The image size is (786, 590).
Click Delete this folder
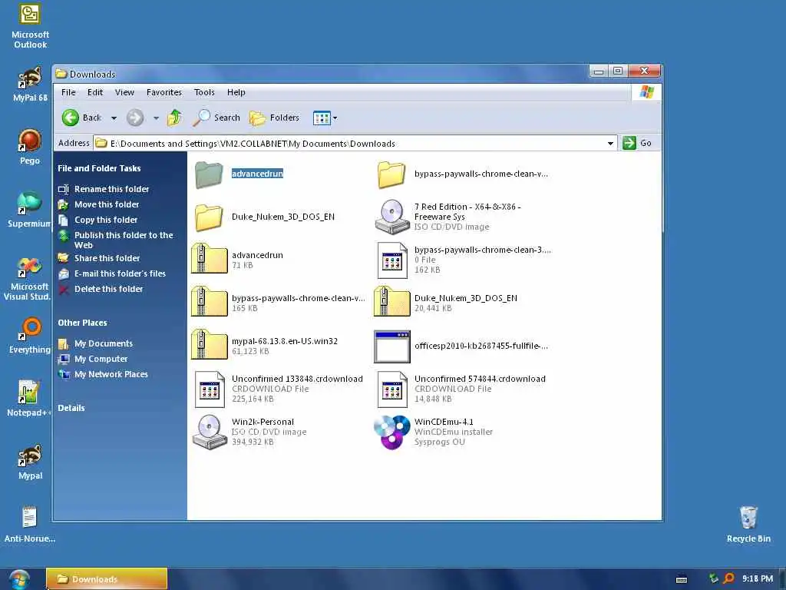tap(108, 289)
